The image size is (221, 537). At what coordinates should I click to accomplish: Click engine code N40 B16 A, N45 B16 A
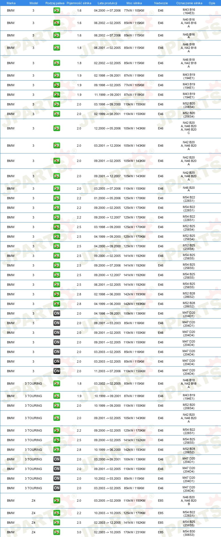189,23
